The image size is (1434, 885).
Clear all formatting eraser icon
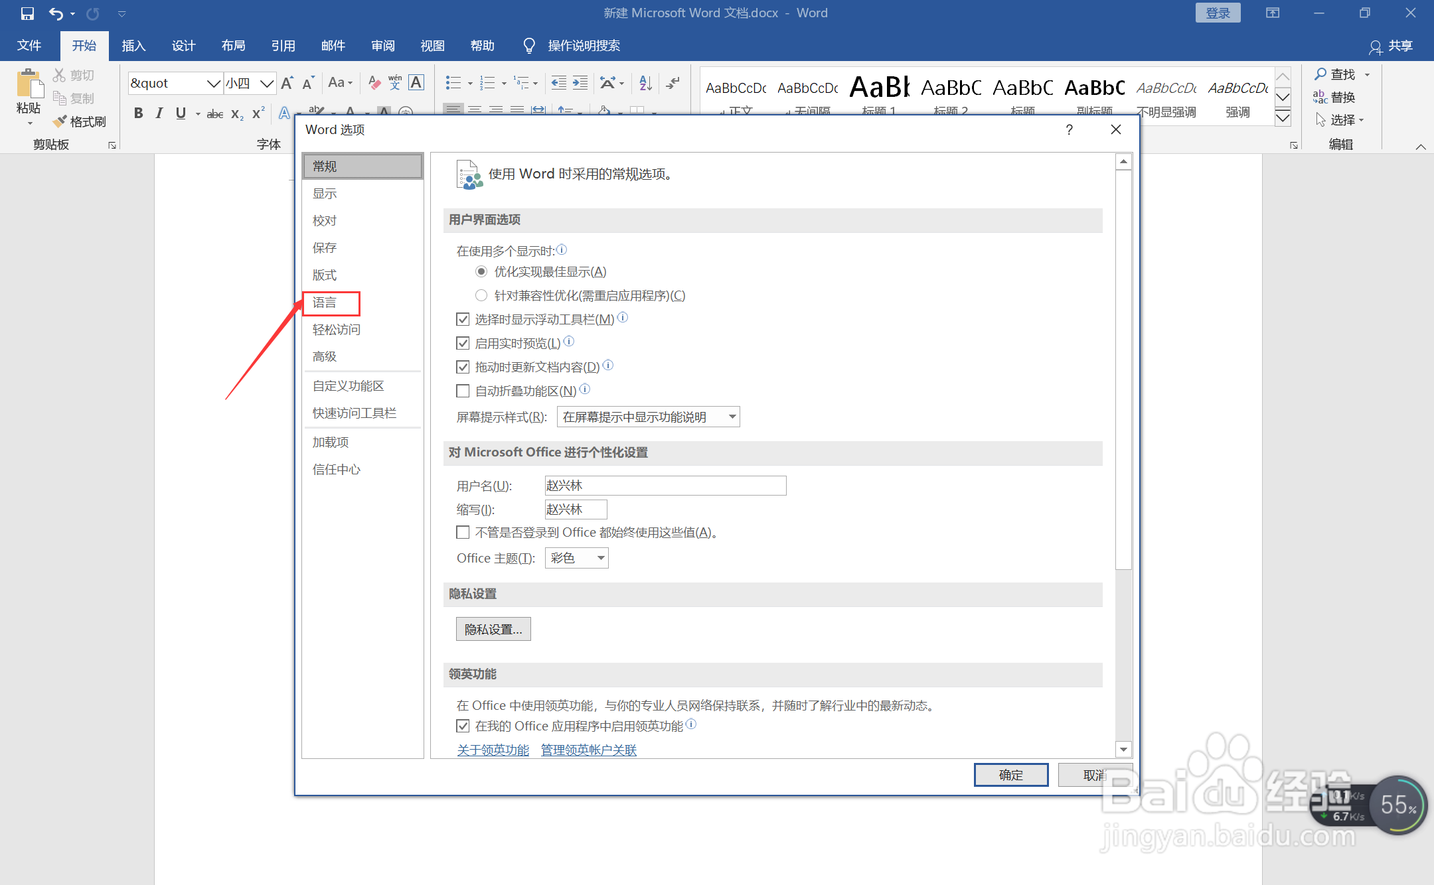coord(374,83)
